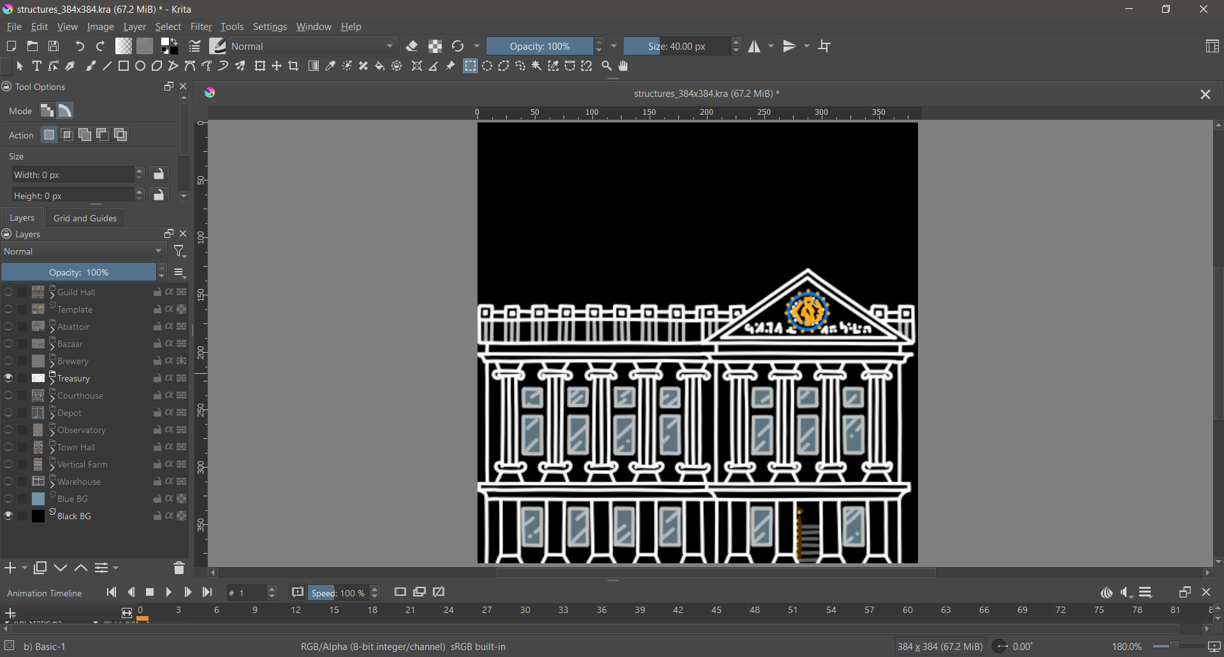Select the Fill bucket tool
The height and width of the screenshot is (657, 1224).
[380, 66]
